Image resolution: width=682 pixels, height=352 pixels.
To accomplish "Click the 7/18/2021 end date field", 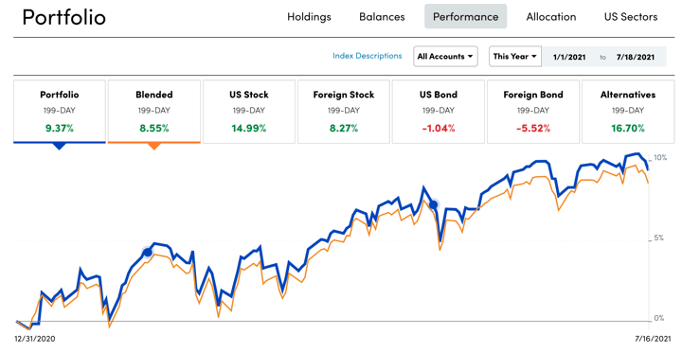I will point(635,57).
